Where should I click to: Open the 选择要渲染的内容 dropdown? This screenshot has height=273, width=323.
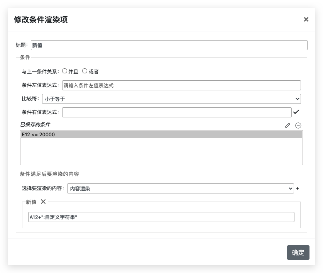(181, 188)
